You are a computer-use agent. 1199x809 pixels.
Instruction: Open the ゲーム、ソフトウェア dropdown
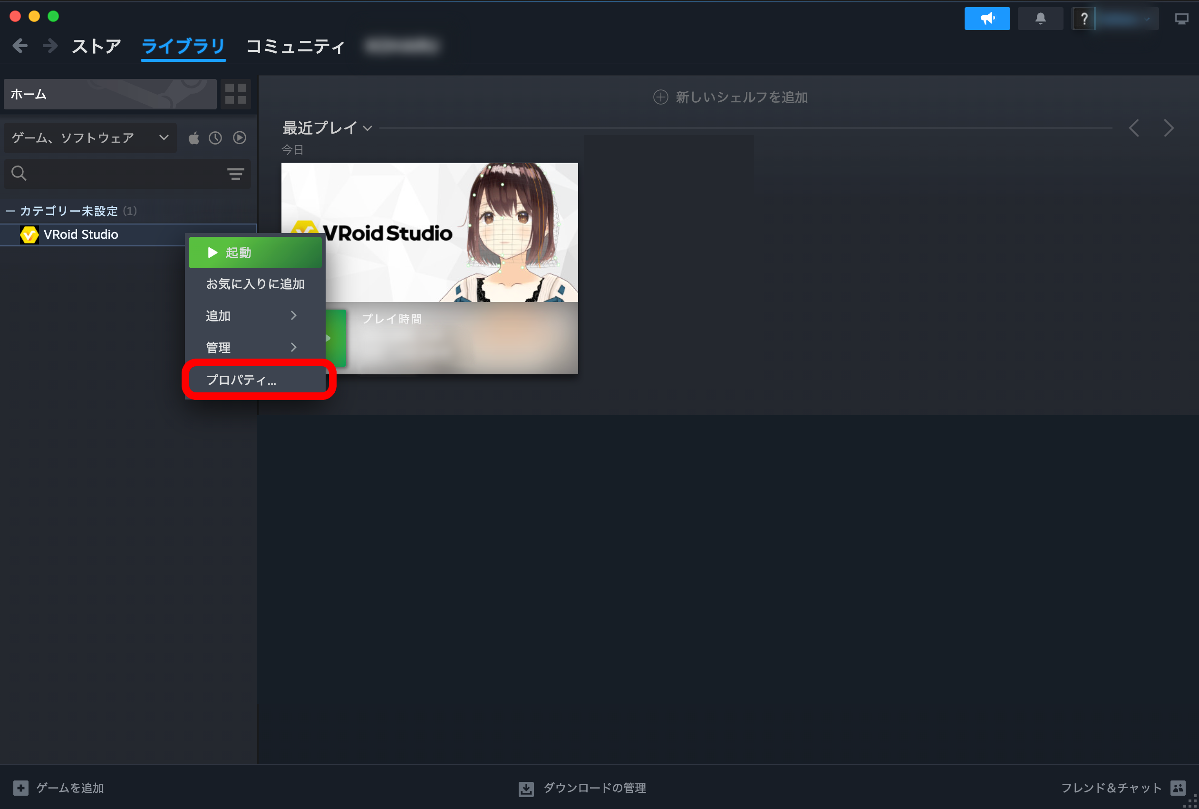coord(90,138)
